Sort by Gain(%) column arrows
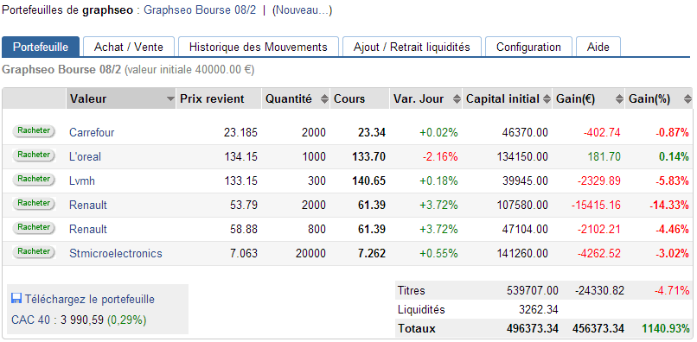This screenshot has height=342, width=697. 687,99
